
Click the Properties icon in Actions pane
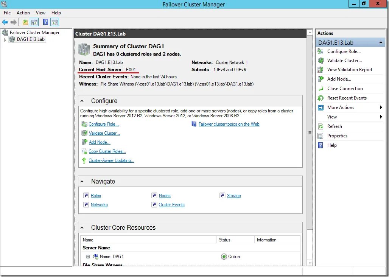tap(321, 136)
